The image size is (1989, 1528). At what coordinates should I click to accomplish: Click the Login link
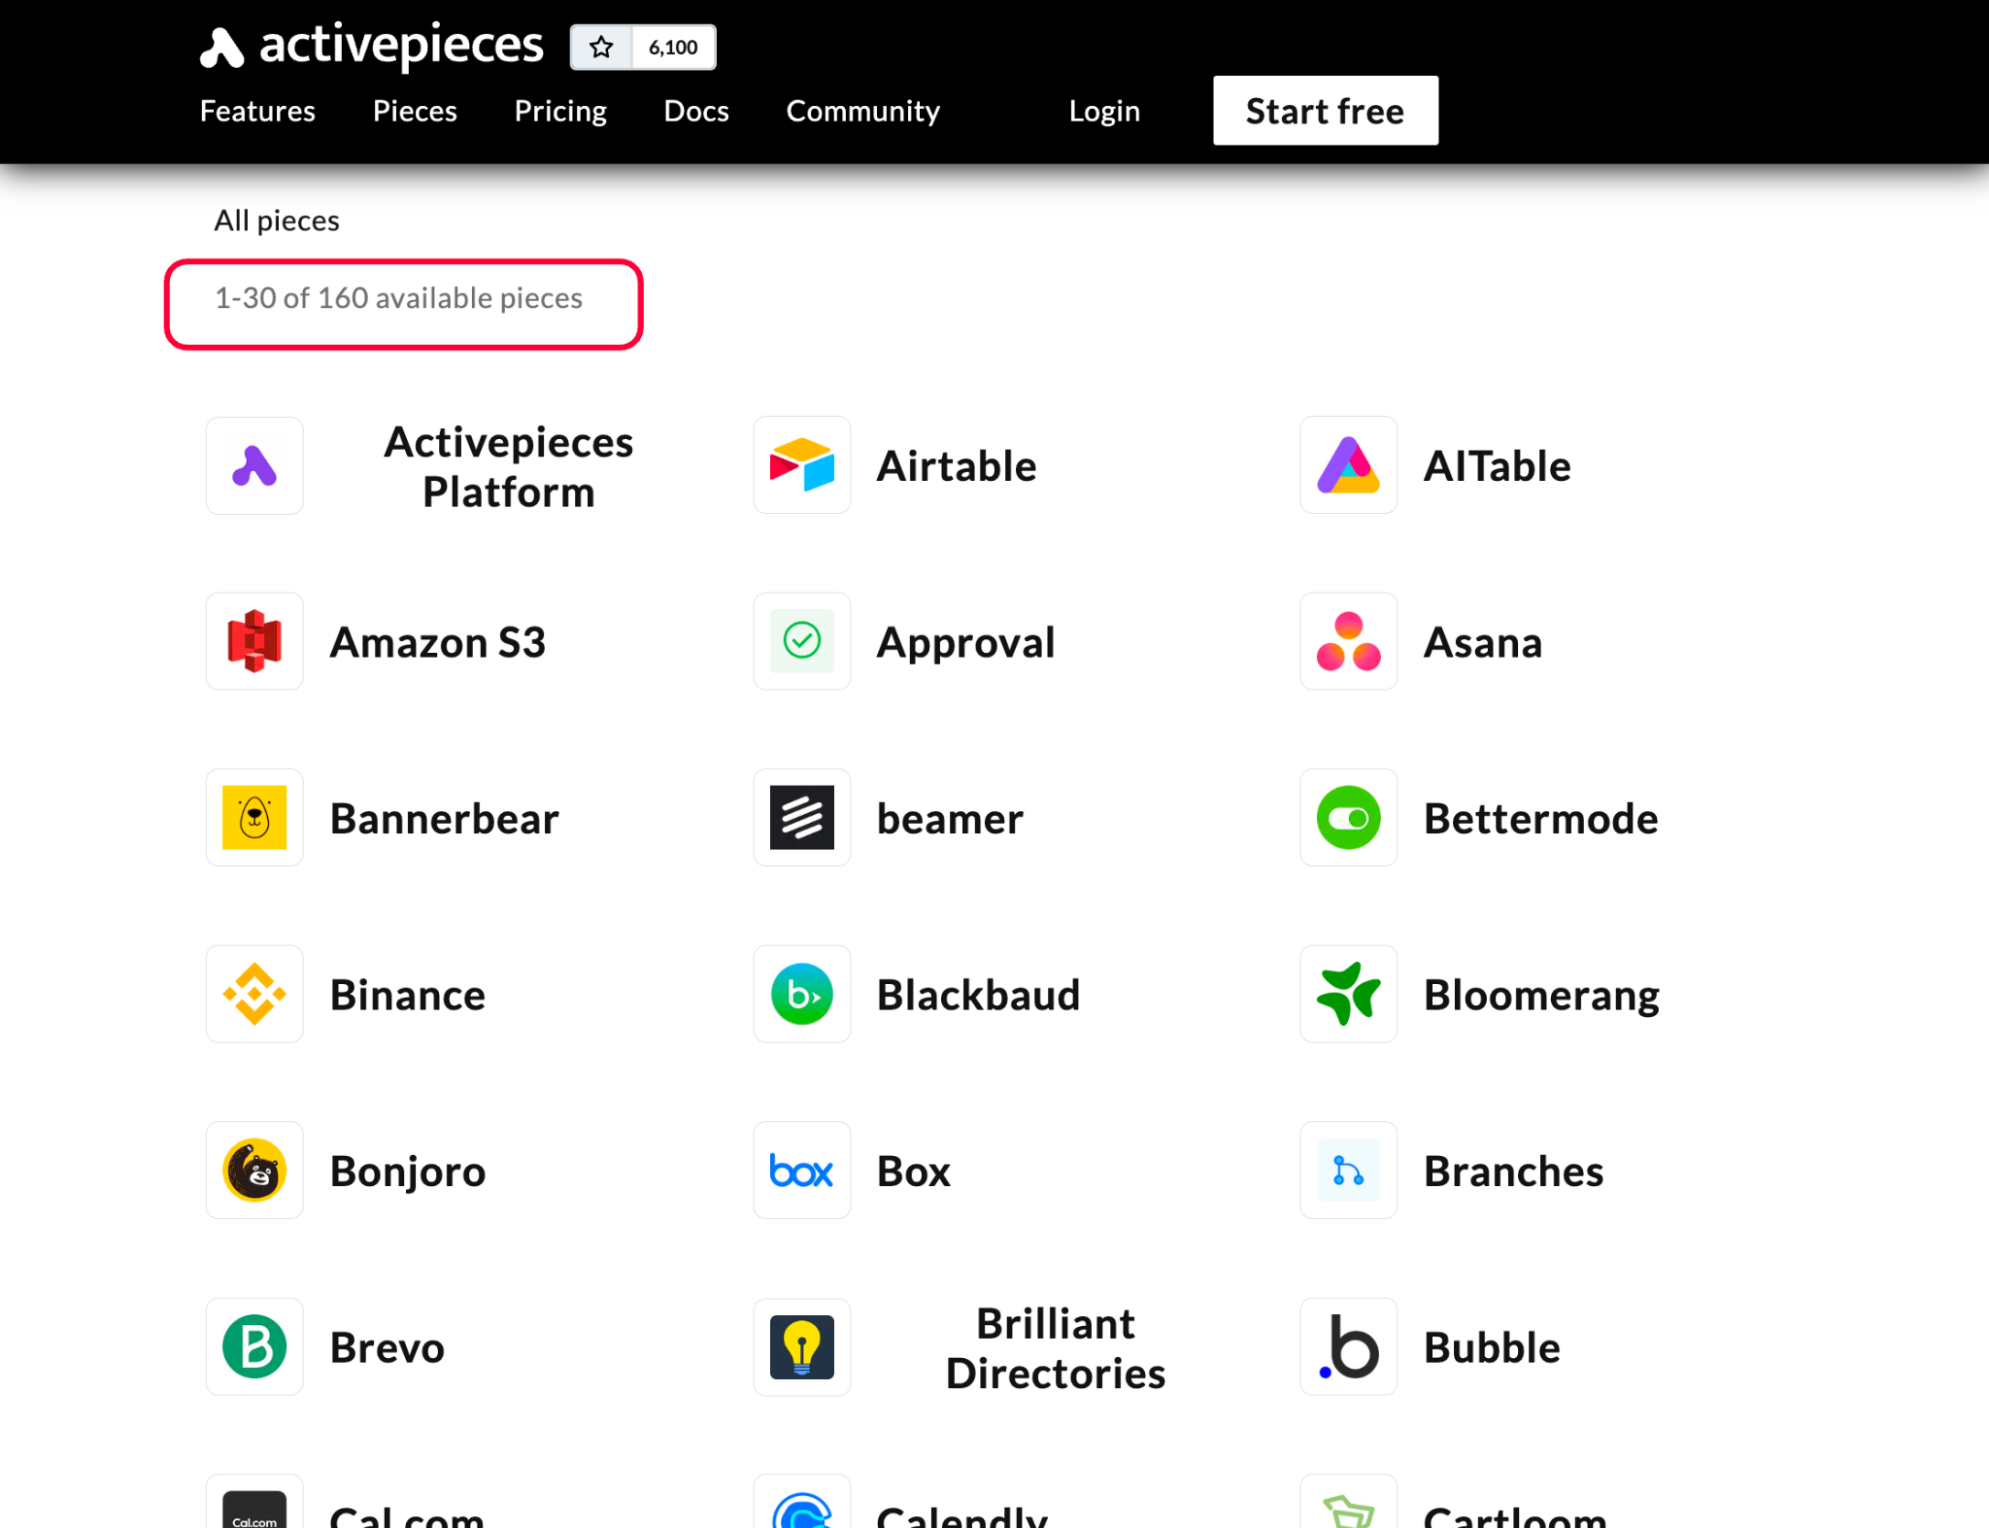(1105, 109)
